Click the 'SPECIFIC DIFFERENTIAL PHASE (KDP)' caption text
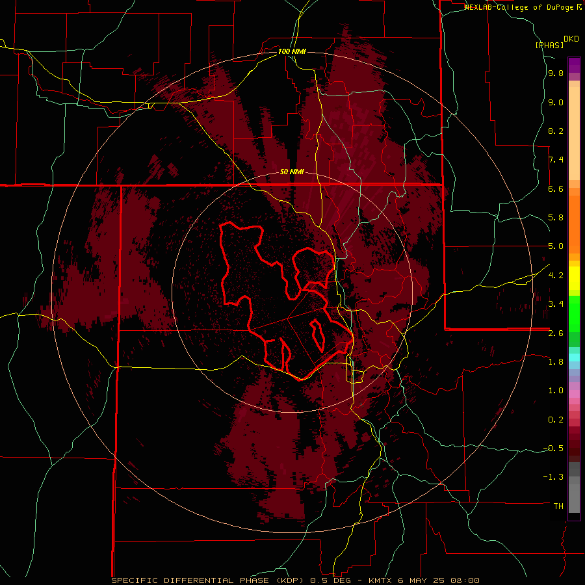Viewport: 585px width, 585px height. click(206, 580)
